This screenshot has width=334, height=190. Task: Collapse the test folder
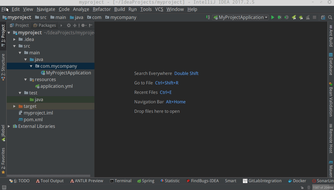(x=20, y=93)
